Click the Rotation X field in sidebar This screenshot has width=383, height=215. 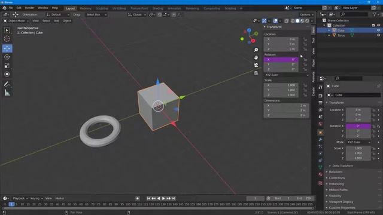[281, 60]
